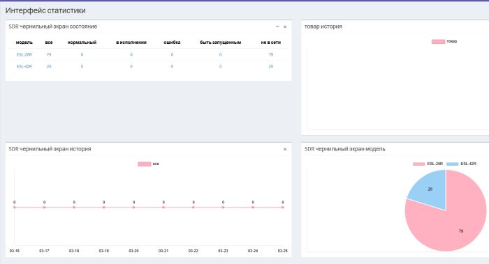Select the 03-18 data point on line chart
This screenshot has width=489, height=264.
[74, 207]
